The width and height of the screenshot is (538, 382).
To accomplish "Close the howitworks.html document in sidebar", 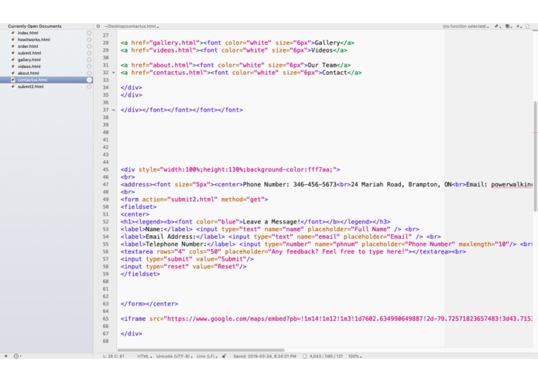I will point(89,39).
